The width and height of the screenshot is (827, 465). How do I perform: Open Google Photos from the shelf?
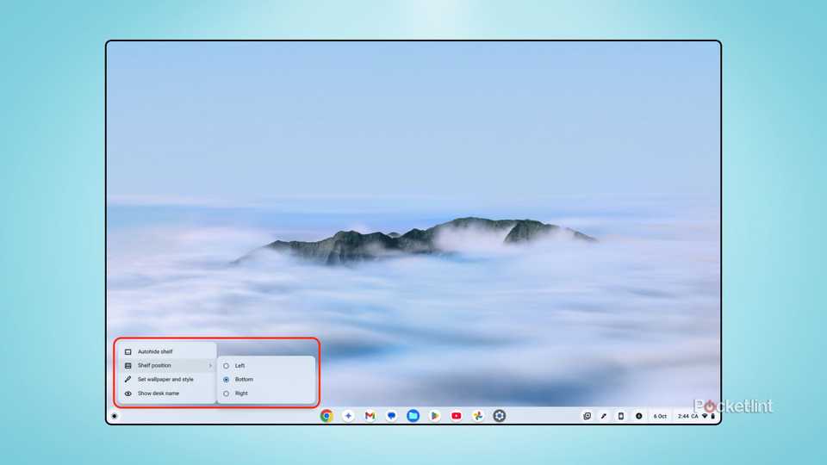(477, 416)
